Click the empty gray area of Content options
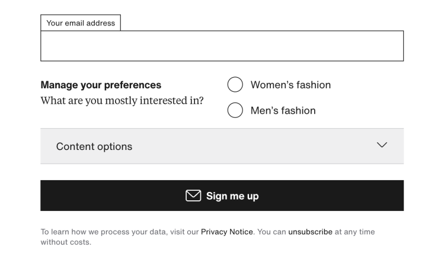The height and width of the screenshot is (262, 444). [255, 146]
